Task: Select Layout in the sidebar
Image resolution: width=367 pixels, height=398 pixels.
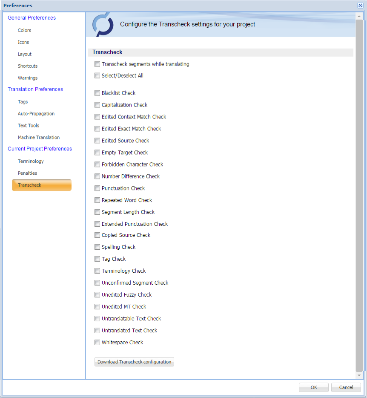Action: [25, 54]
